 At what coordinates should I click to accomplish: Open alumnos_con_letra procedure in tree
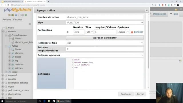click(x=24, y=42)
